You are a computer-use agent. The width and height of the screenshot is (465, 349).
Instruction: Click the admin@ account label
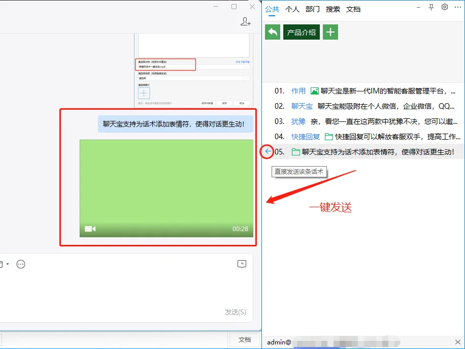click(279, 342)
